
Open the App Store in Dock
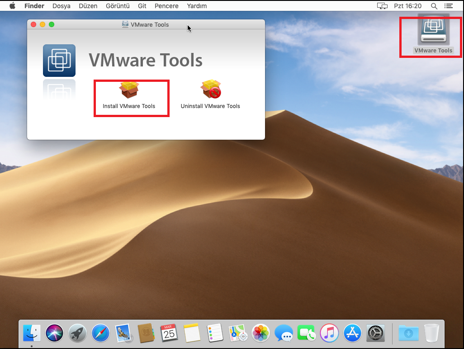[352, 333]
